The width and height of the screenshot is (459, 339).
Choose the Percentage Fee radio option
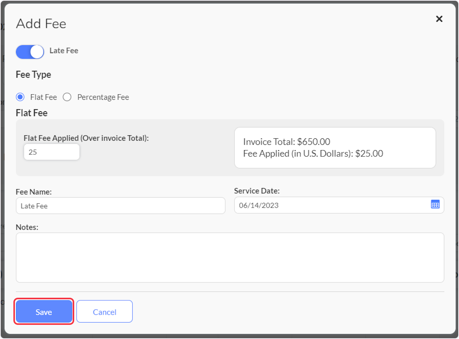(x=67, y=97)
